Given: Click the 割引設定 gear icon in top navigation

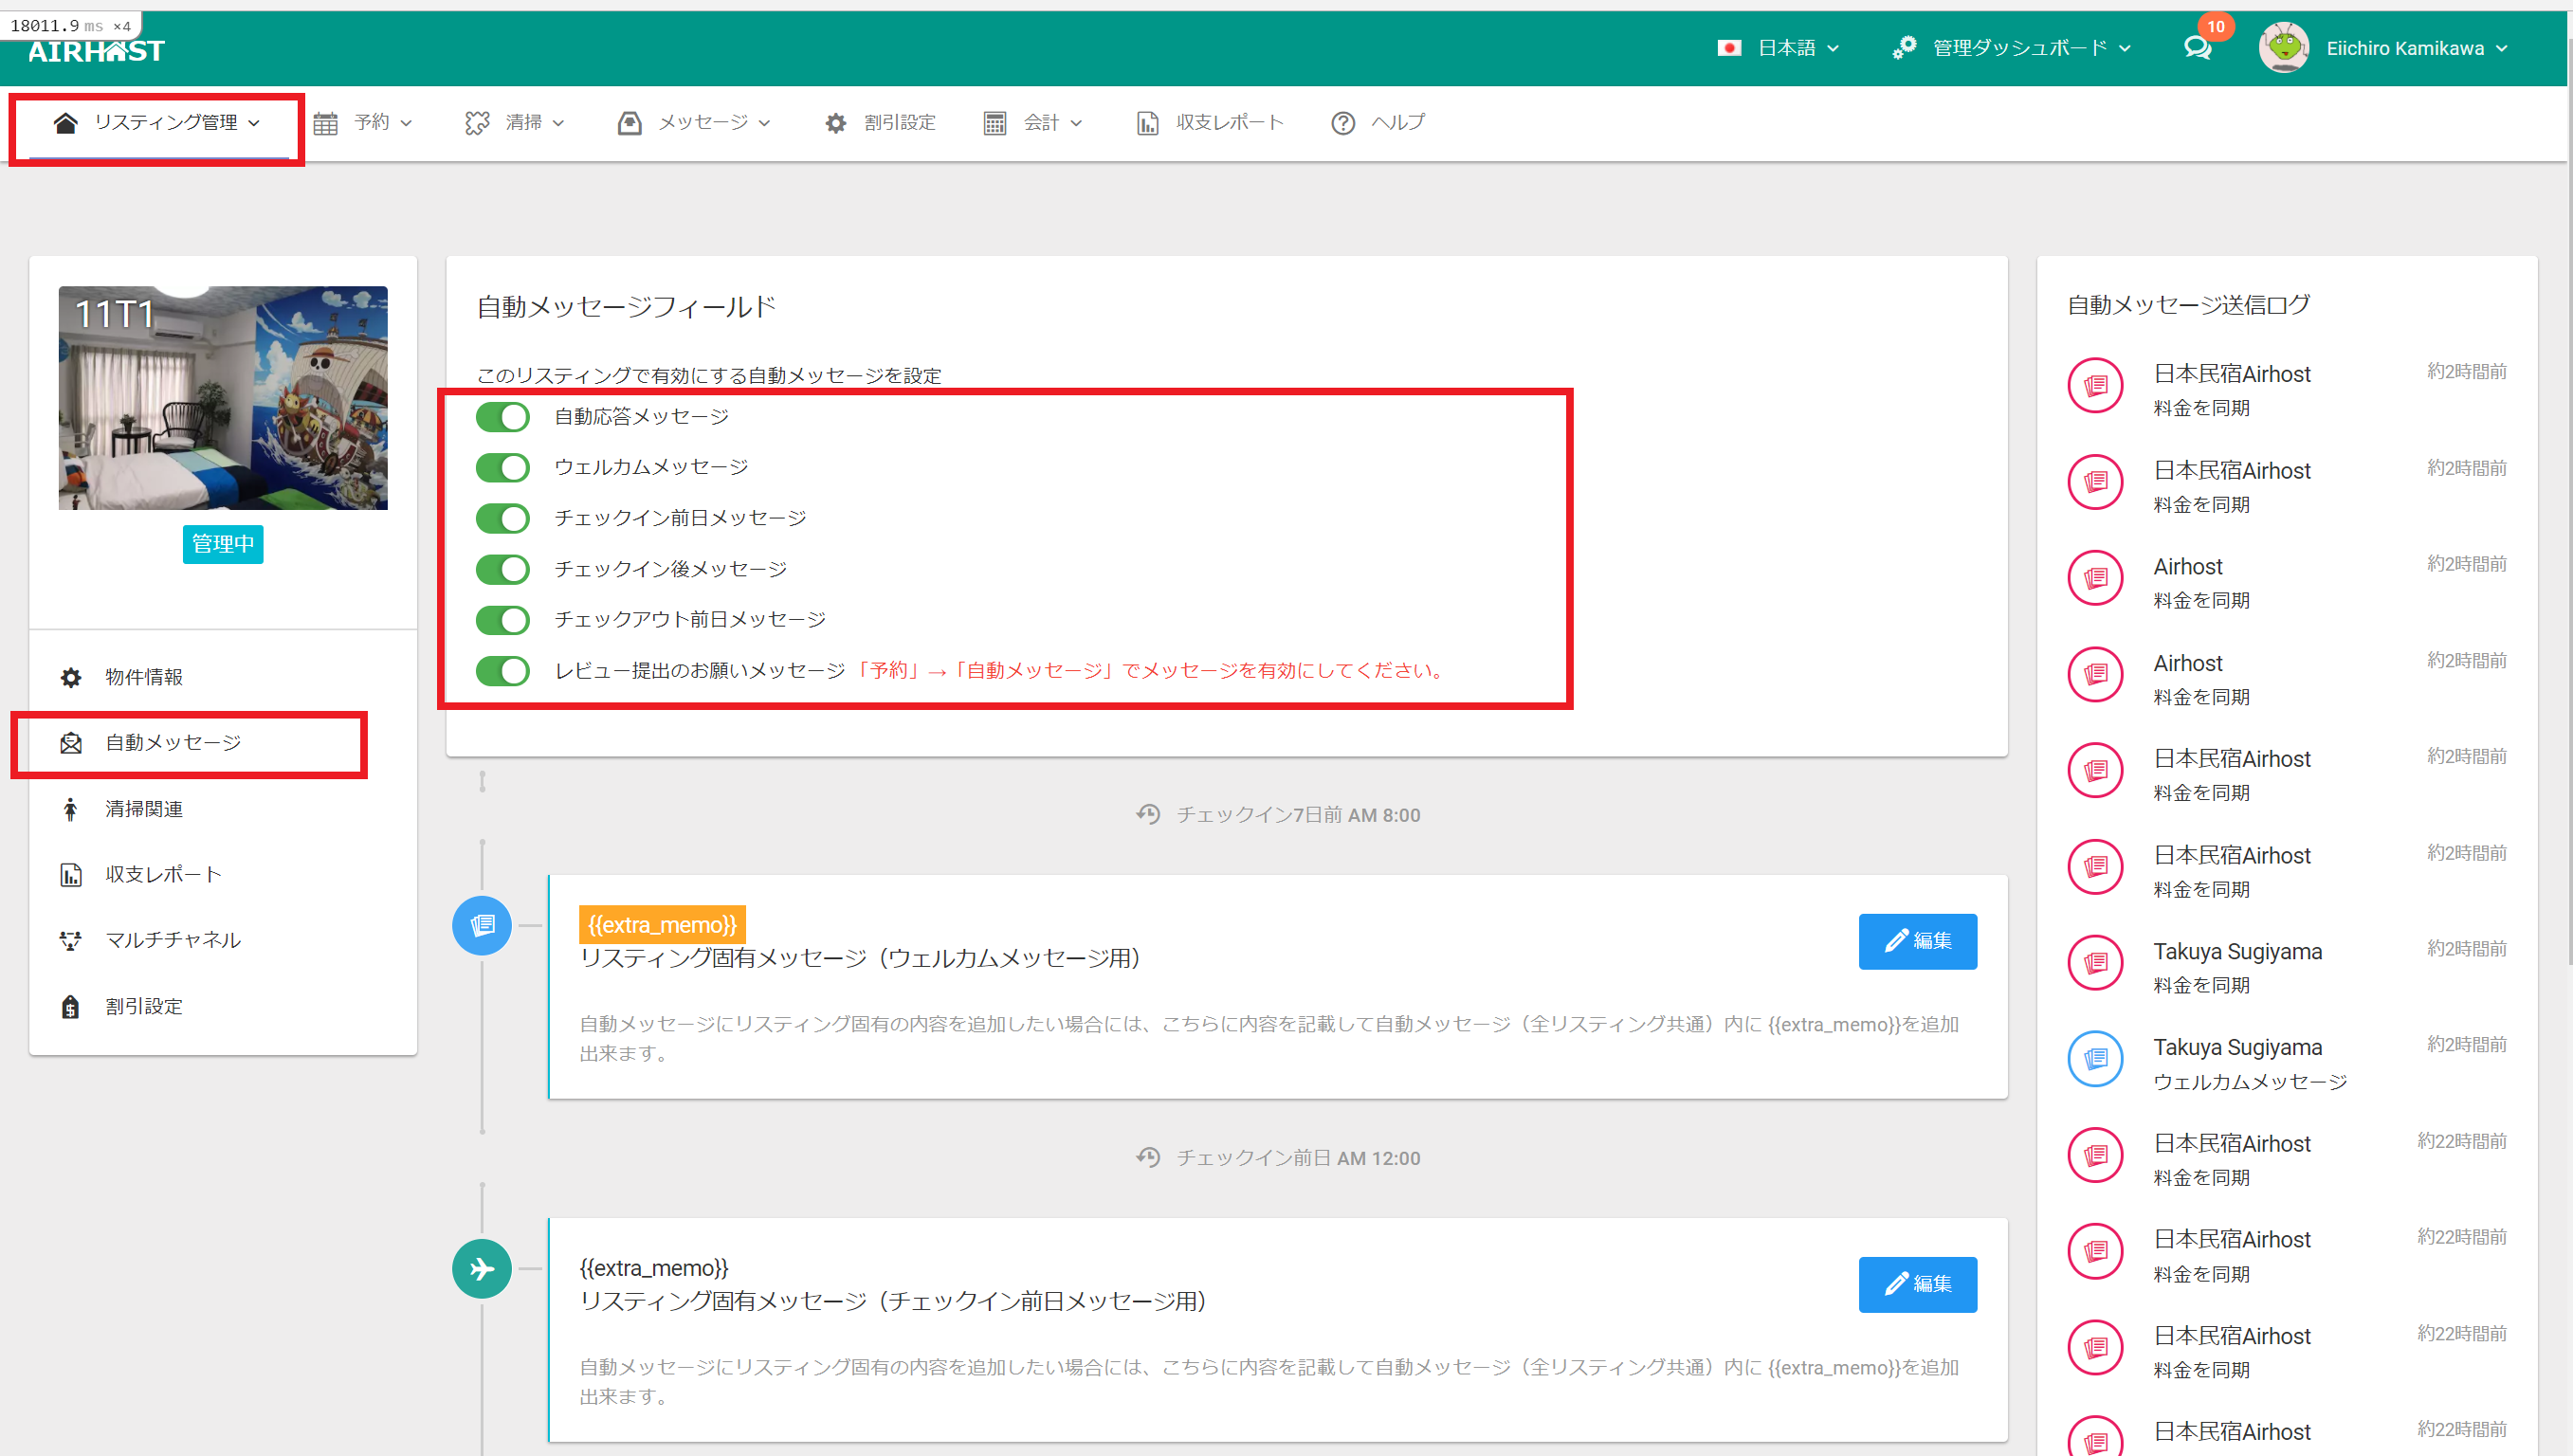Looking at the screenshot, I should [835, 123].
